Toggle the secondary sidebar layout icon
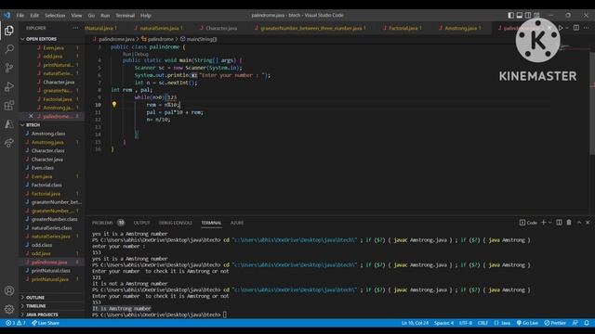Screen dimensions: 595x334 point(528,15)
